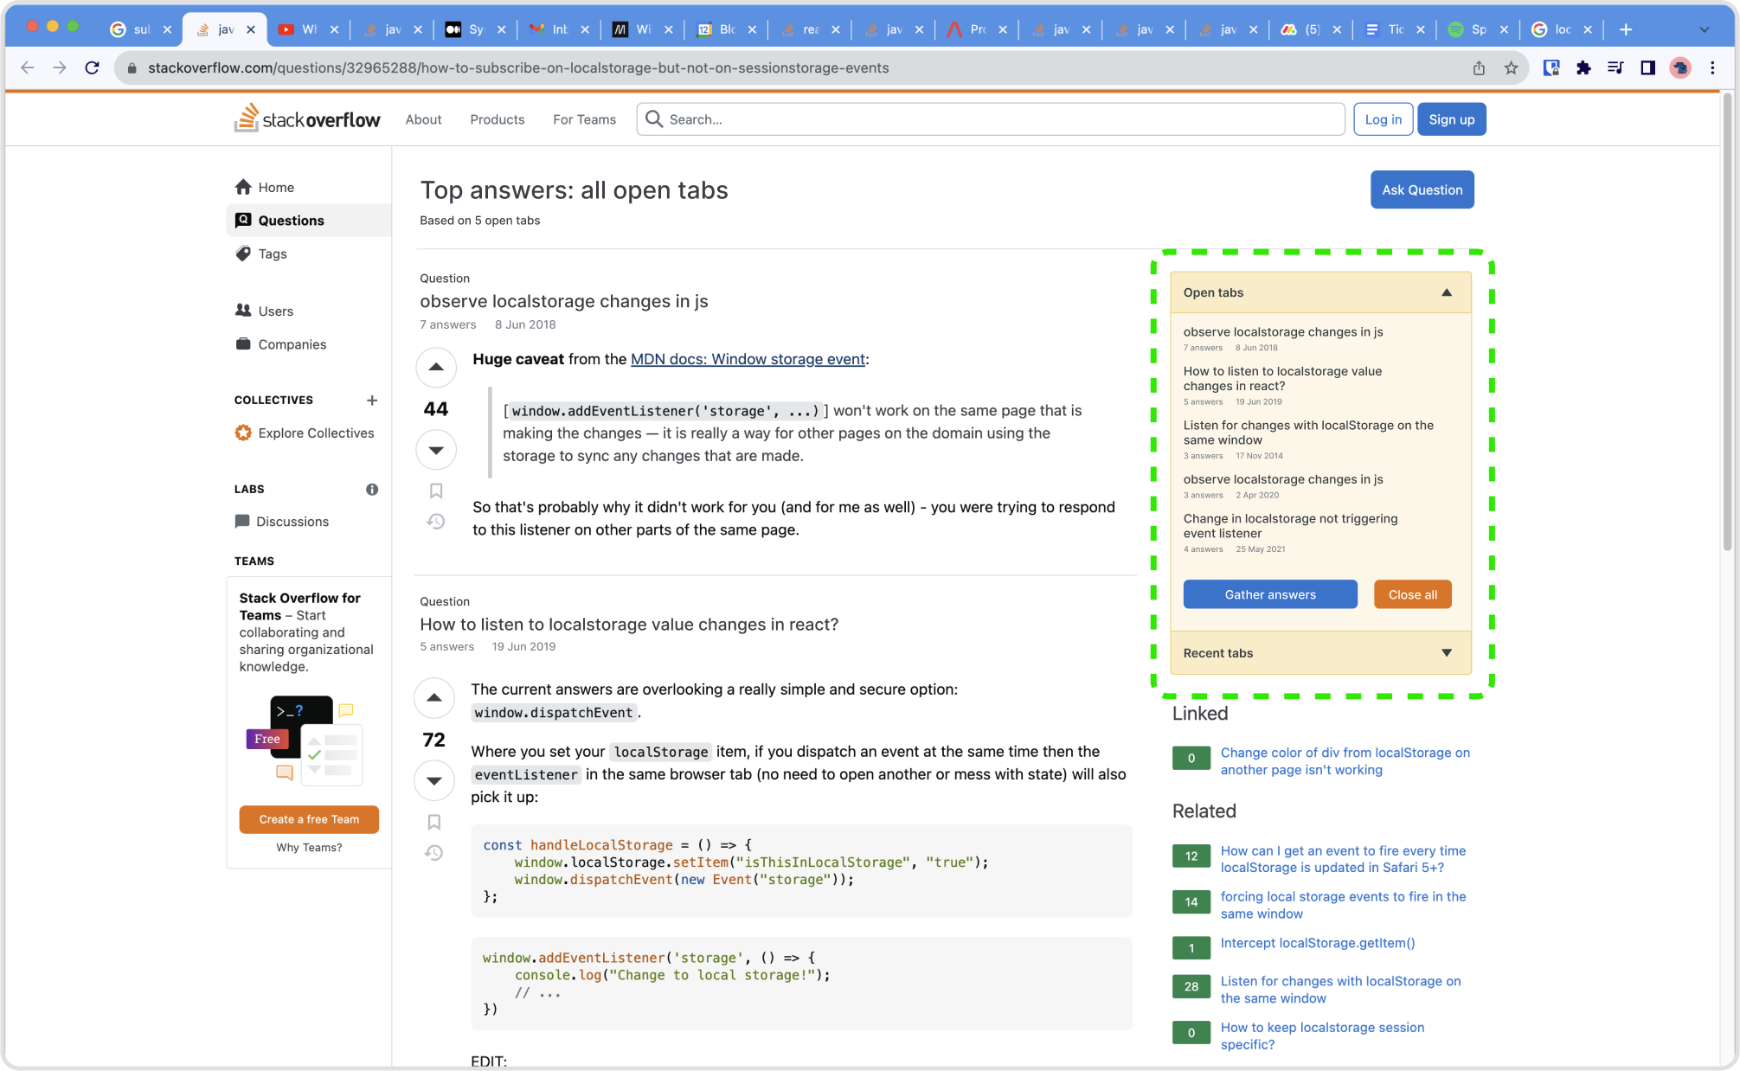Expand the Recent tabs section
This screenshot has height=1071, width=1740.
[x=1446, y=652]
